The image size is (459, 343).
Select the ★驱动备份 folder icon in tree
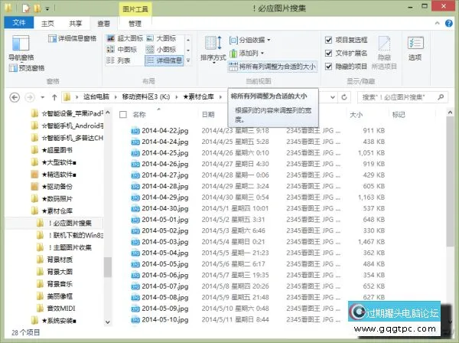tap(34, 187)
